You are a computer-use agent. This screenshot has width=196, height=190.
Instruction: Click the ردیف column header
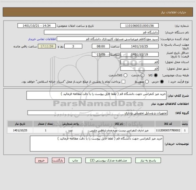tap(185, 124)
